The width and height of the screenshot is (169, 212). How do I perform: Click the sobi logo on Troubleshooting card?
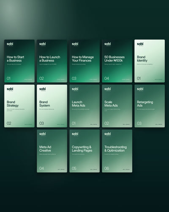pos(108,134)
